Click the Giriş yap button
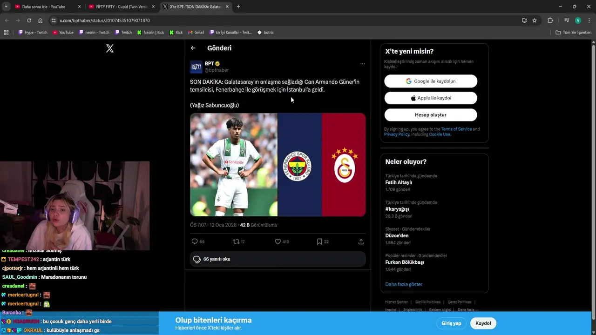The image size is (596, 335). point(451,323)
